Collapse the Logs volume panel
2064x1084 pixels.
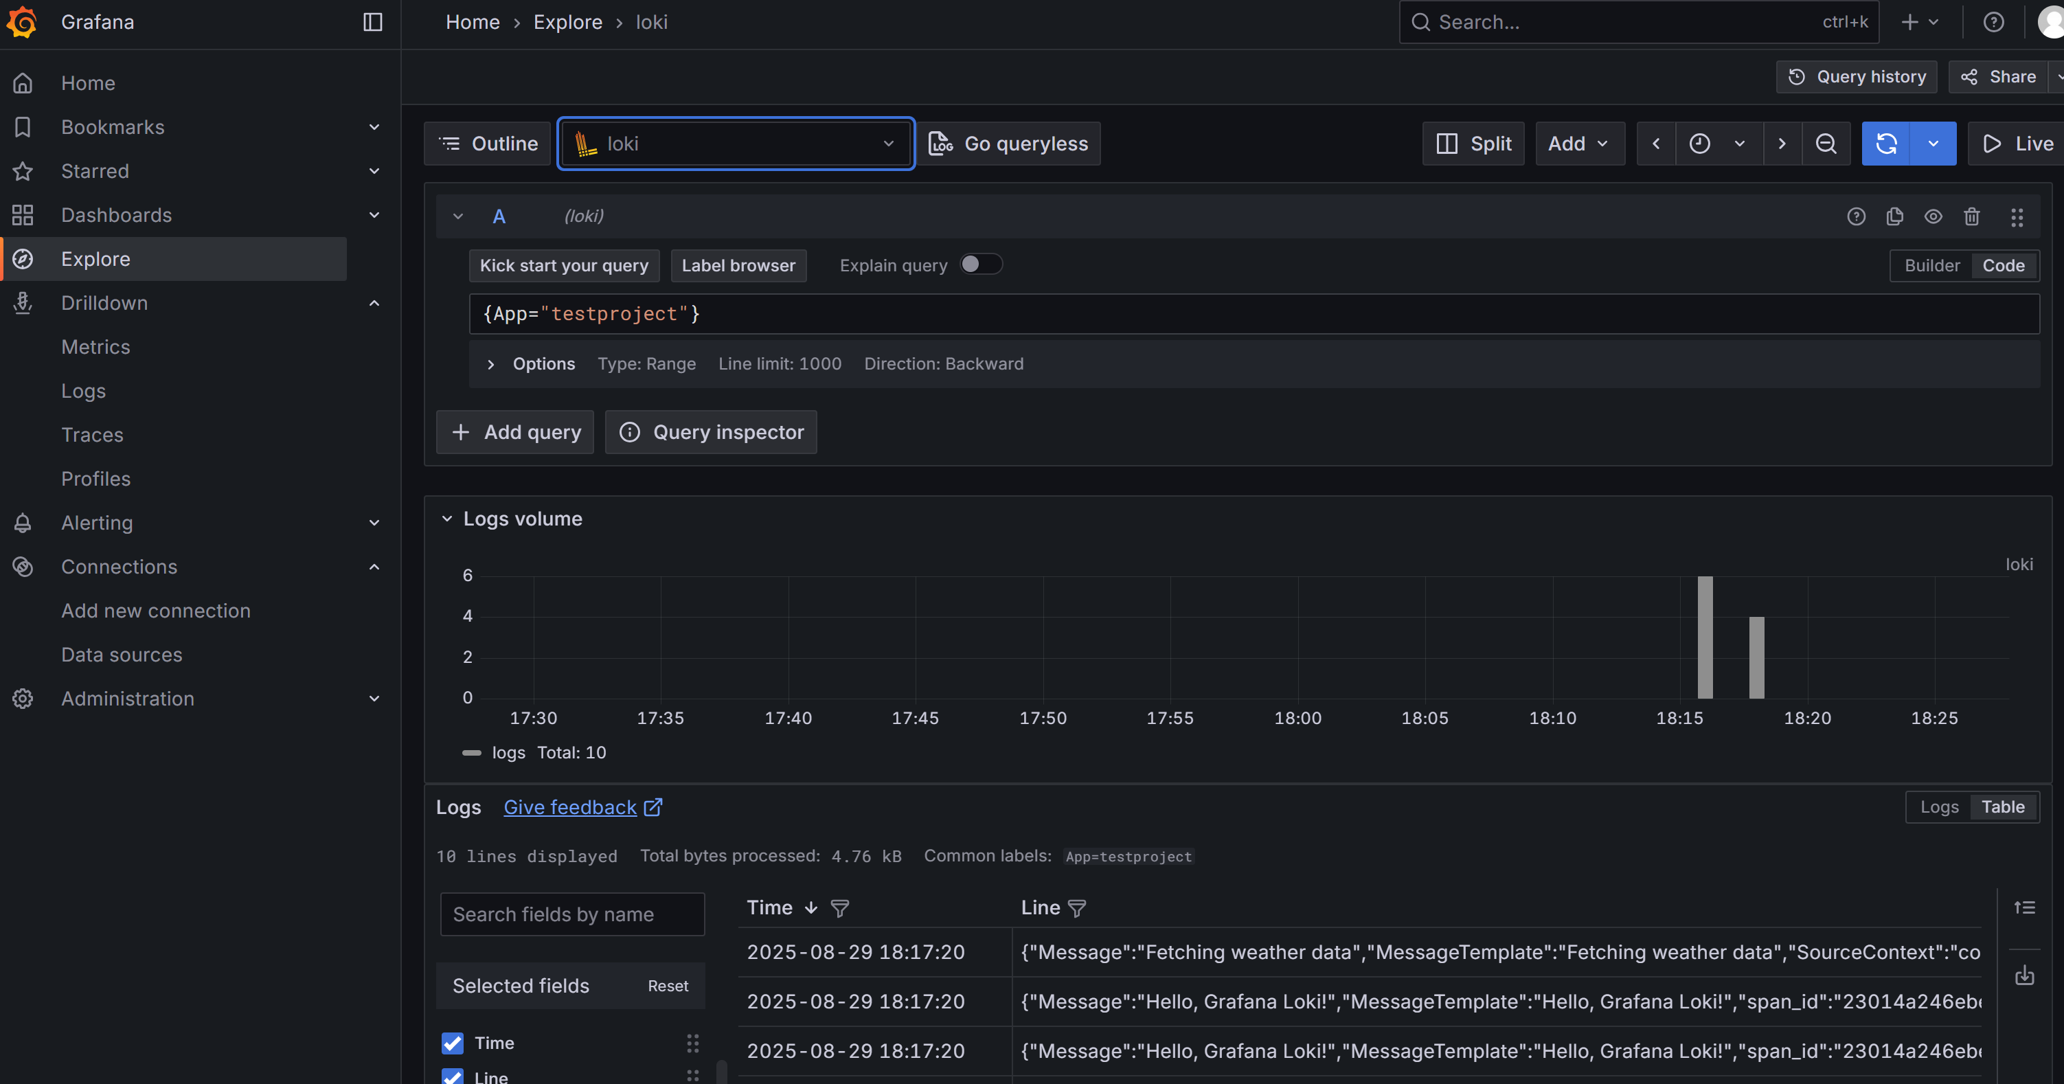tap(446, 519)
